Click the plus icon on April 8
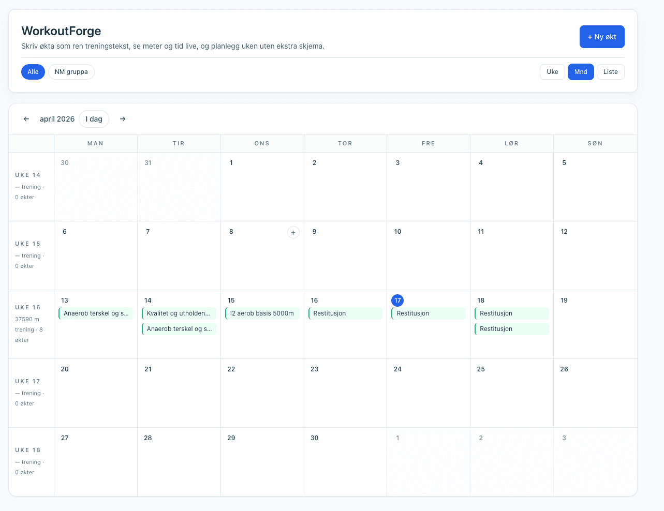Viewport: 664px width, 511px height. tap(293, 232)
